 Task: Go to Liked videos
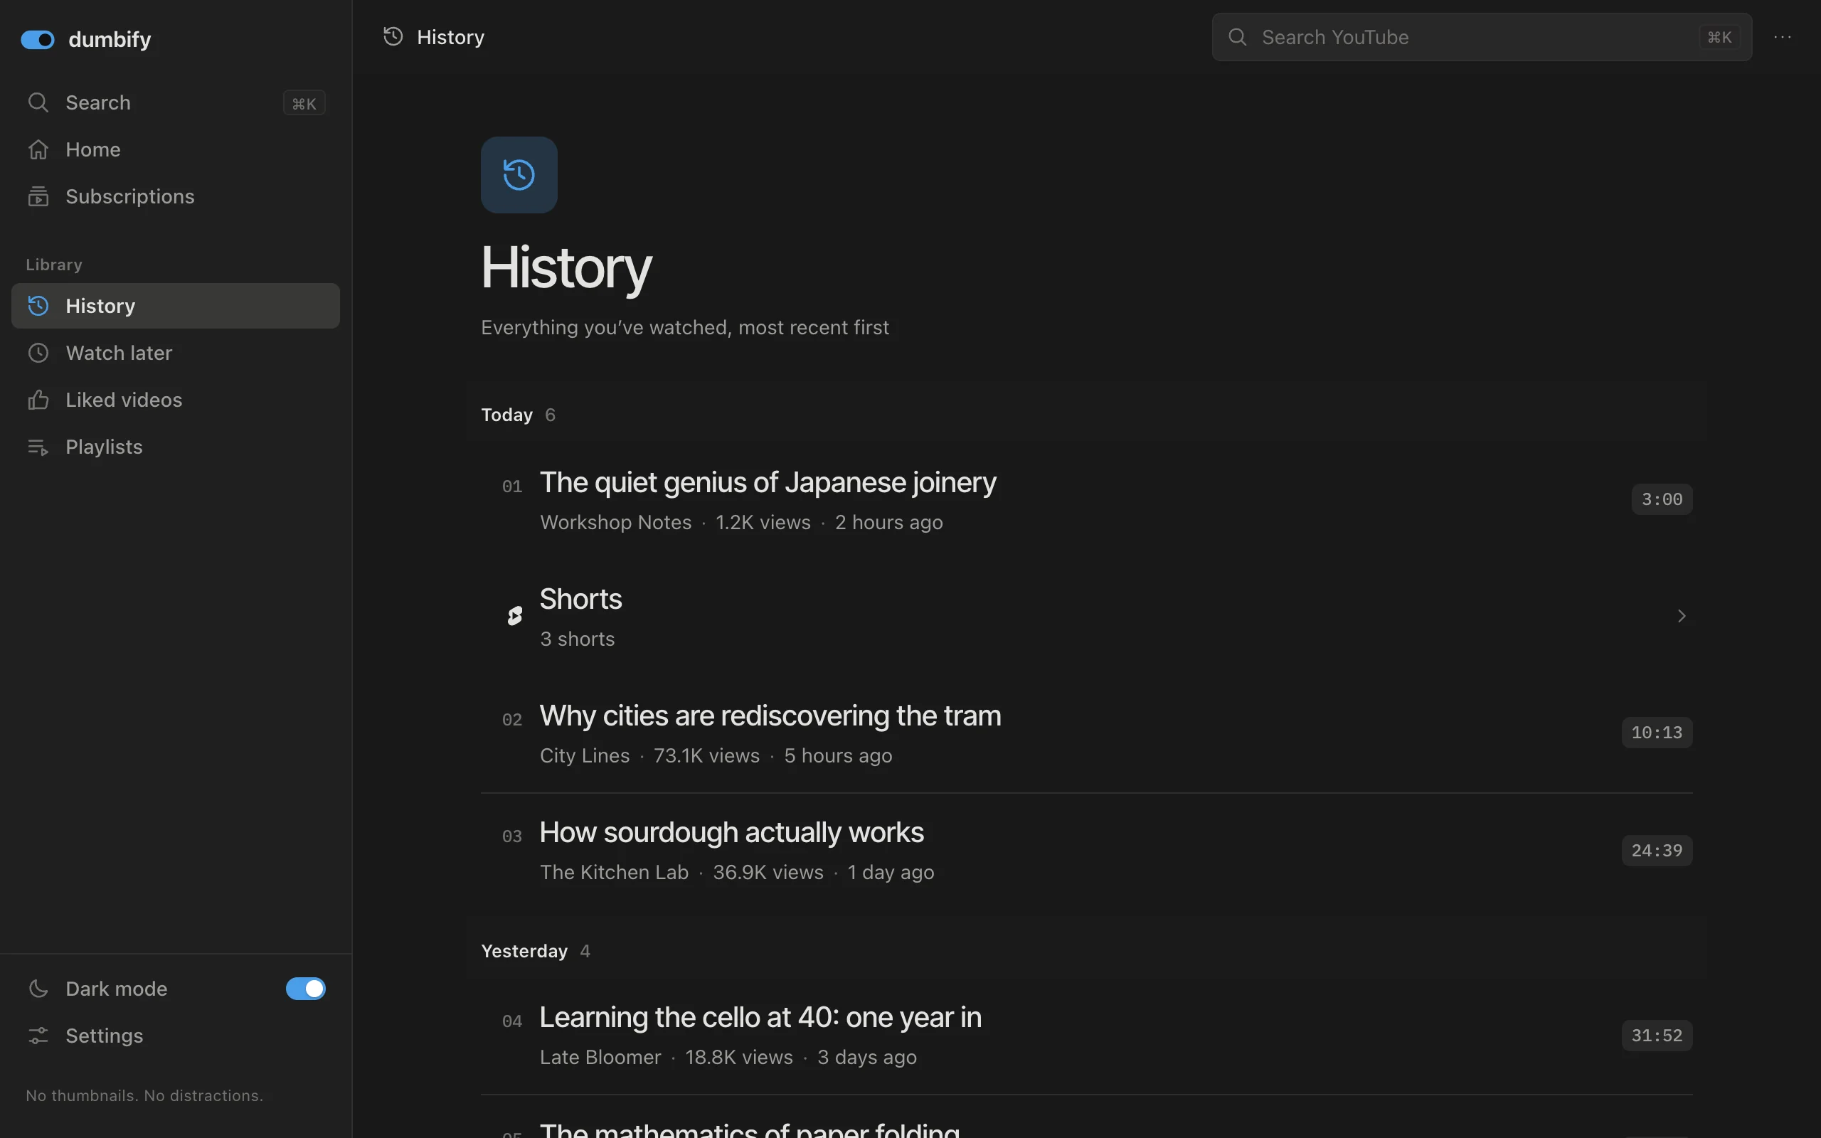(175, 400)
